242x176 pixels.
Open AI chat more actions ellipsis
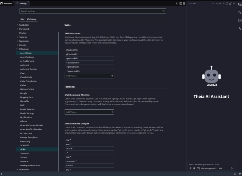(234, 3)
